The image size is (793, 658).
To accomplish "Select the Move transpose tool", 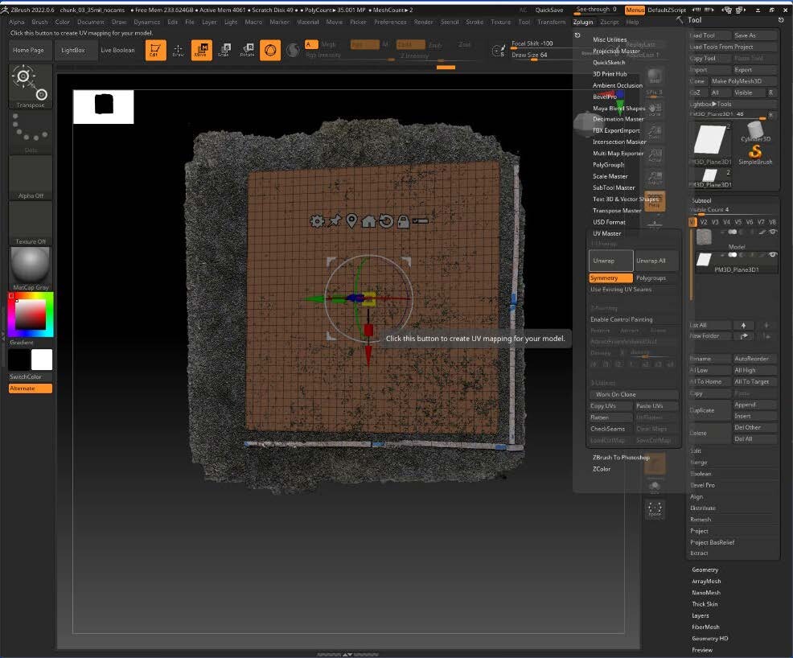I will coord(201,50).
